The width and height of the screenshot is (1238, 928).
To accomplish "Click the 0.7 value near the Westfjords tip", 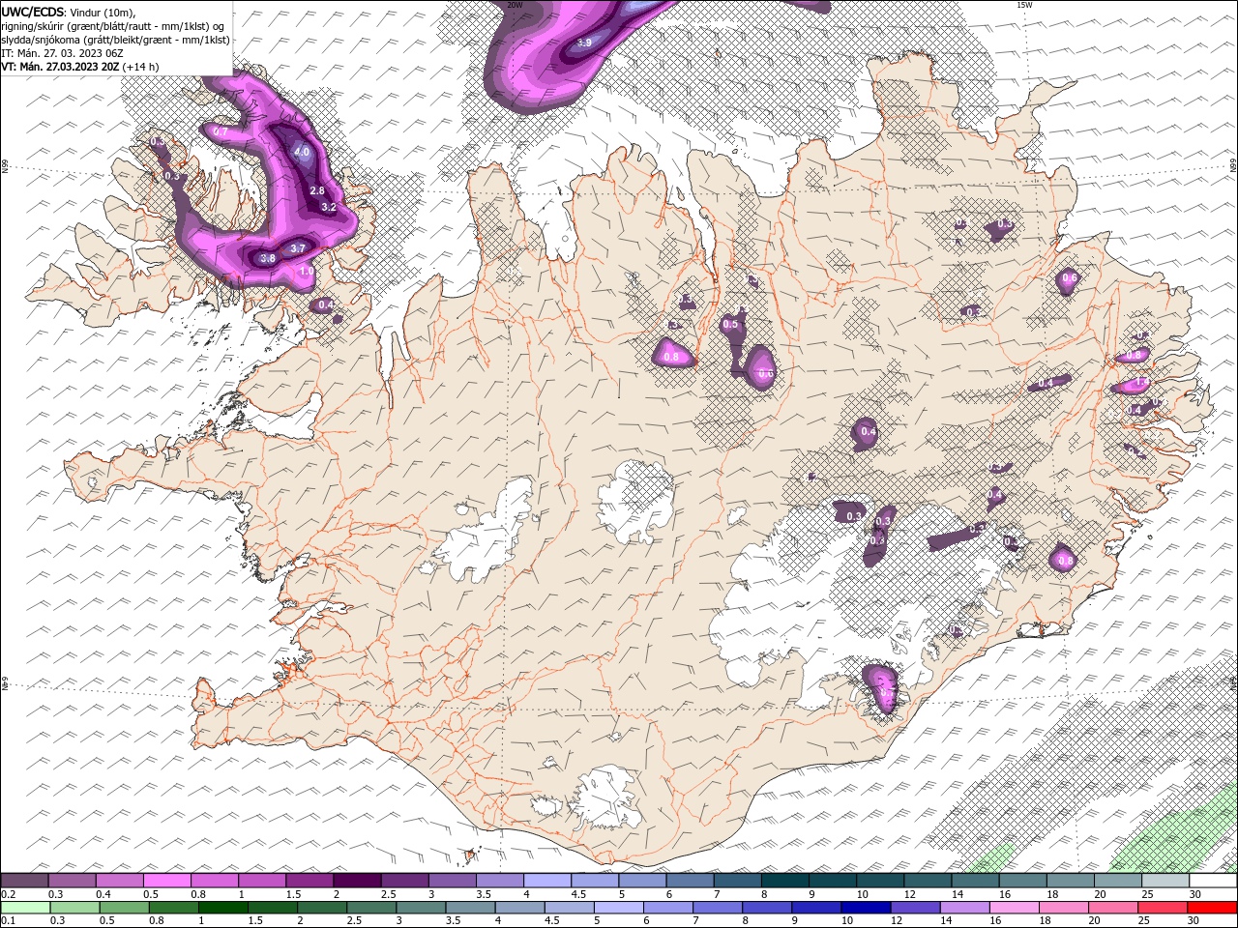I will click(x=221, y=131).
